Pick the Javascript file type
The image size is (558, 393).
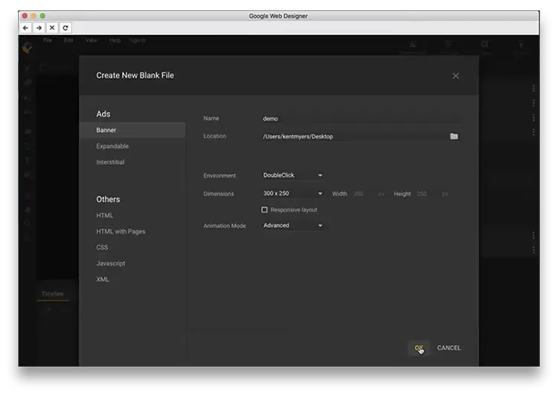(x=111, y=263)
